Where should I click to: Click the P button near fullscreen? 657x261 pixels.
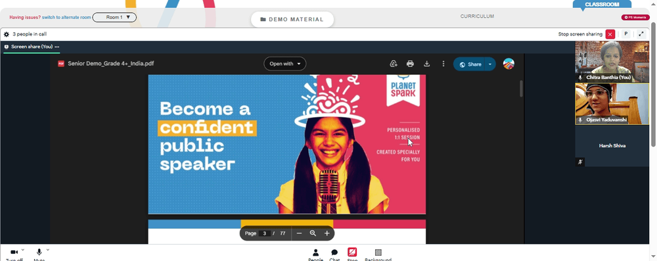tap(626, 34)
